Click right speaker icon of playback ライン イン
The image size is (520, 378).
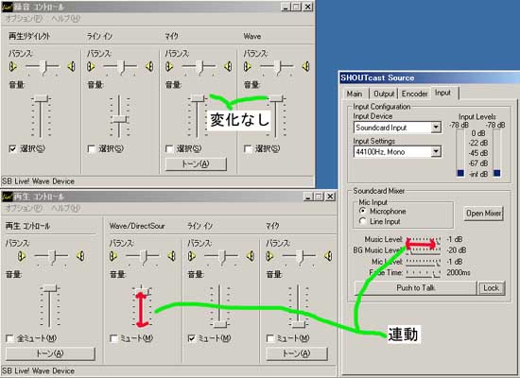[251, 256]
